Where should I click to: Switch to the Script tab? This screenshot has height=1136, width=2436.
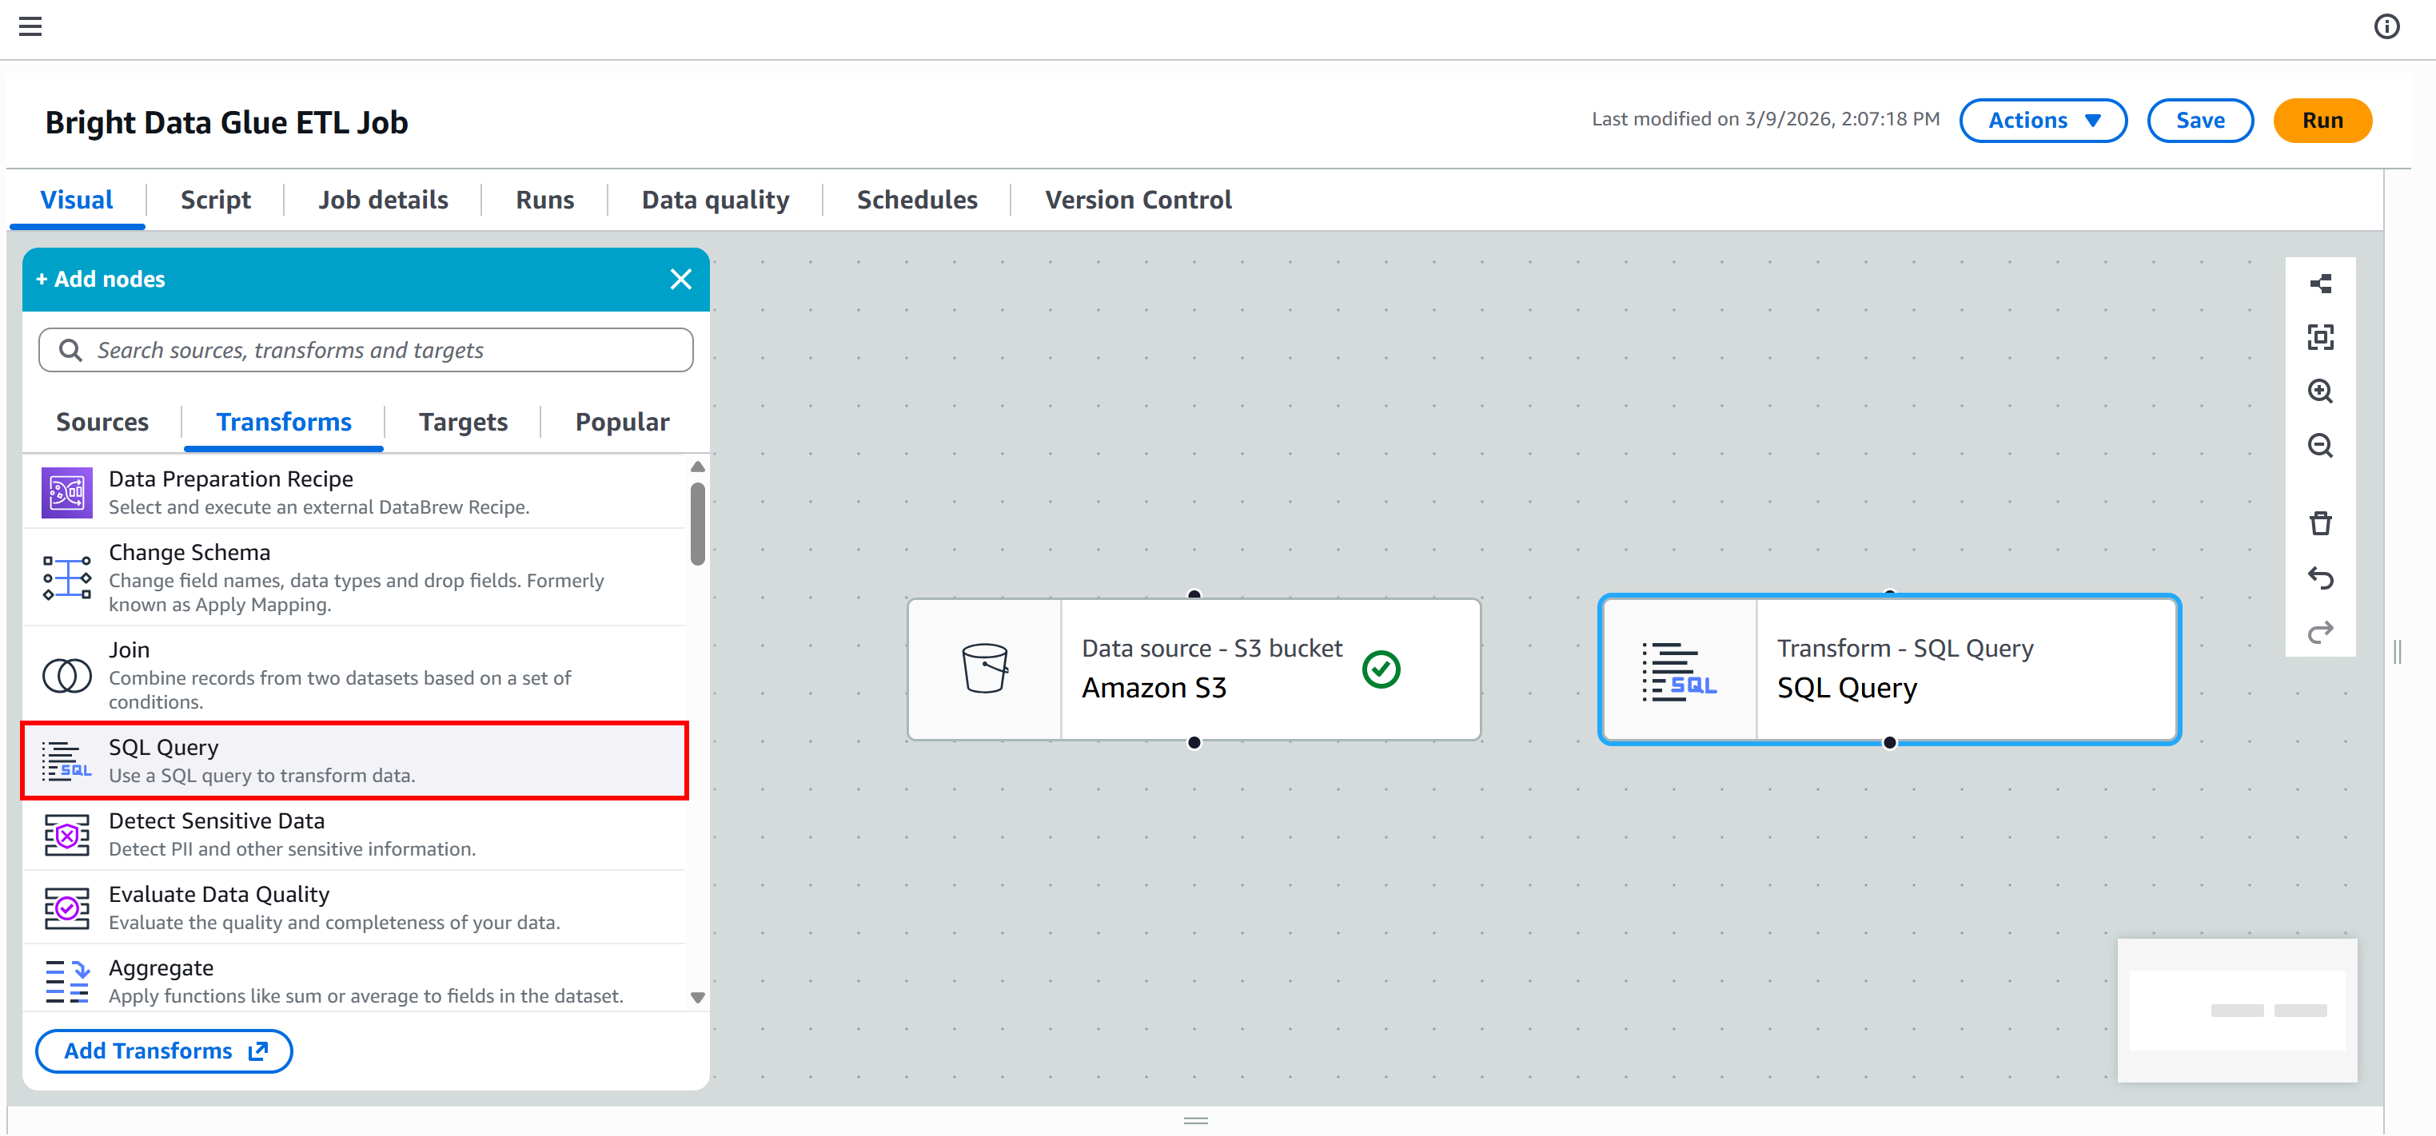216,201
